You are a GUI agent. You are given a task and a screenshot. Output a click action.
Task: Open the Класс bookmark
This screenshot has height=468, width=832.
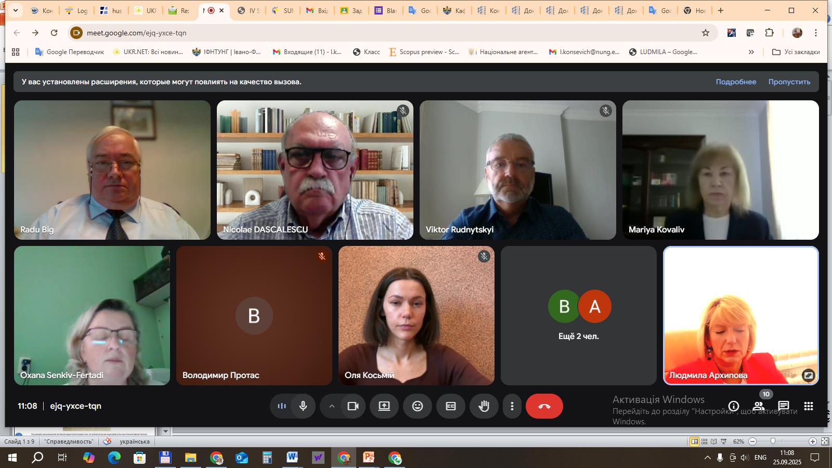366,52
